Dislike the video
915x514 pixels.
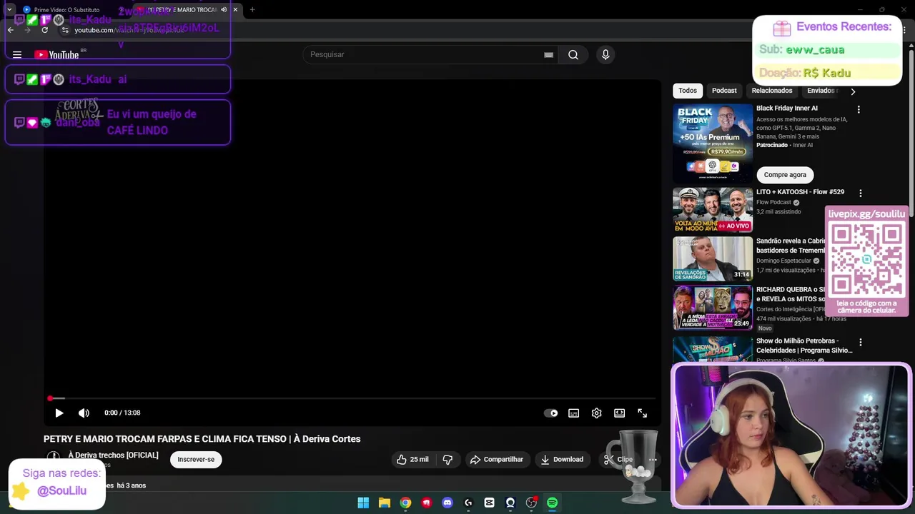(447, 459)
